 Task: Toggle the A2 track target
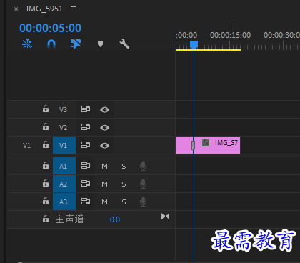(x=64, y=184)
